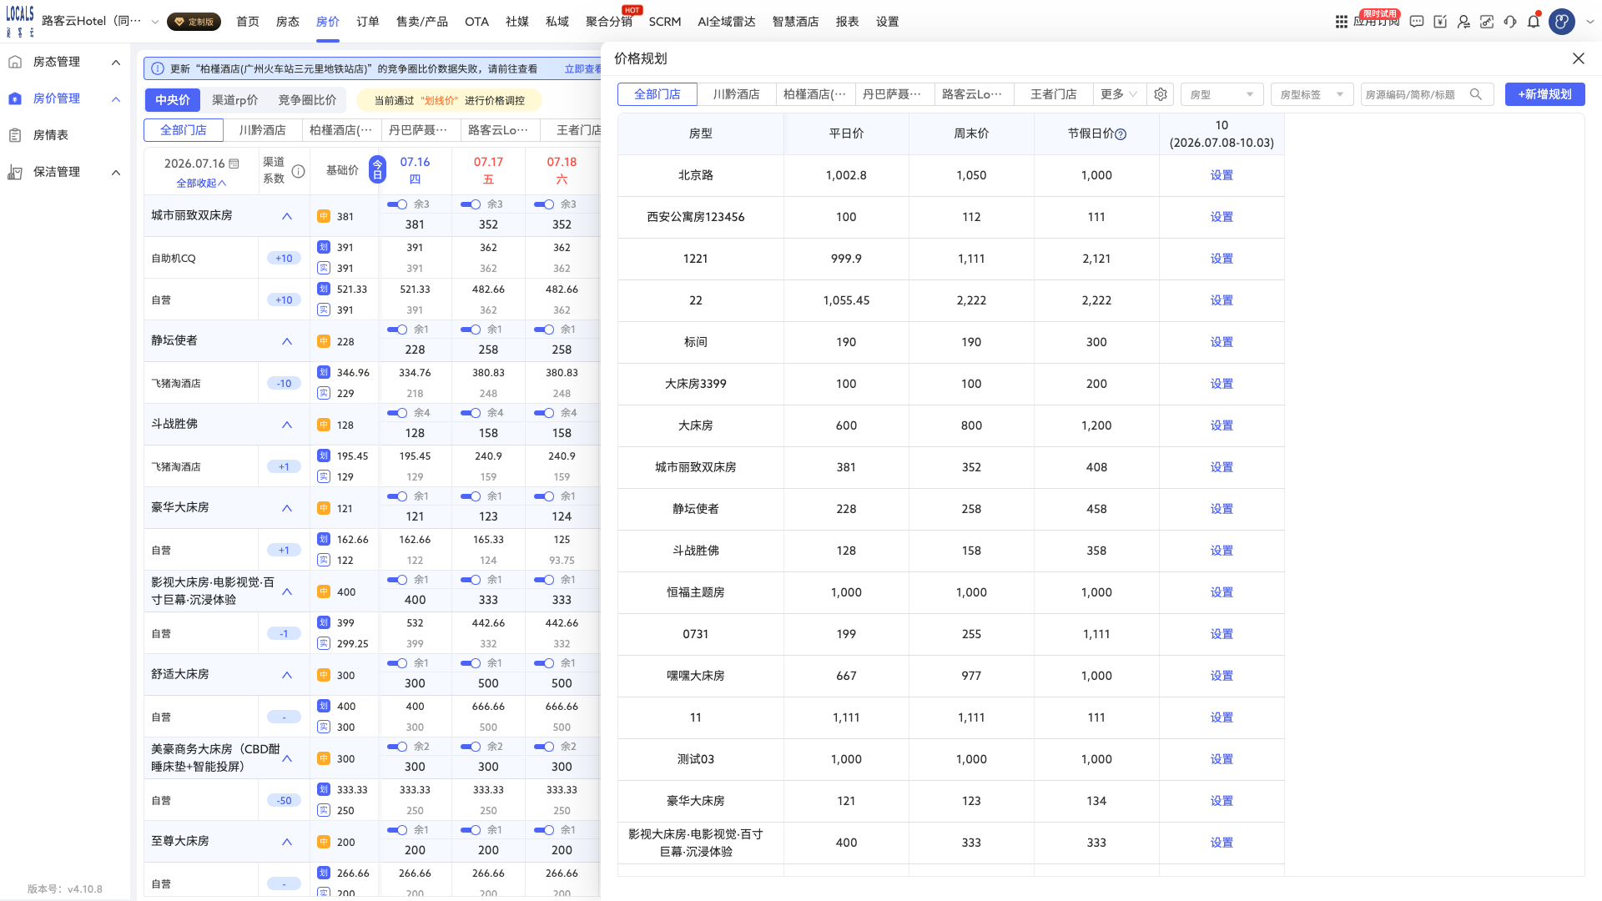Click the 实 price badge in 飞猪淘酒店 静坛使者 row

pos(324,393)
